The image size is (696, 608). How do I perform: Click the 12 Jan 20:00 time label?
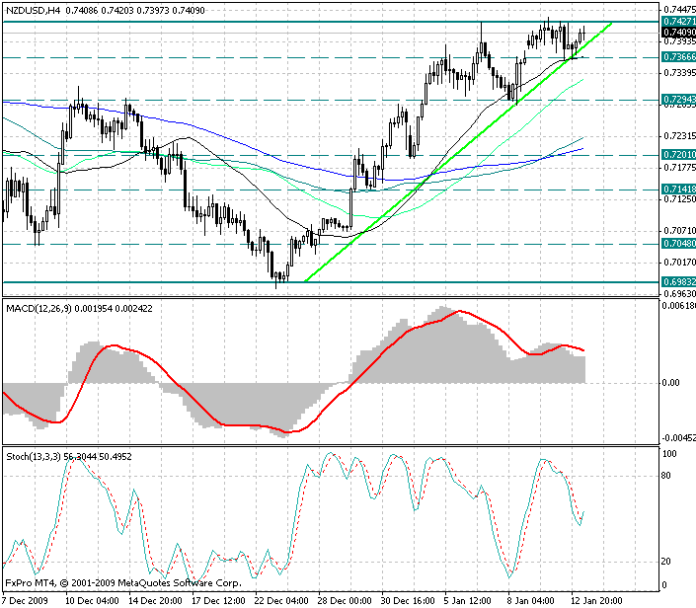pos(596,601)
